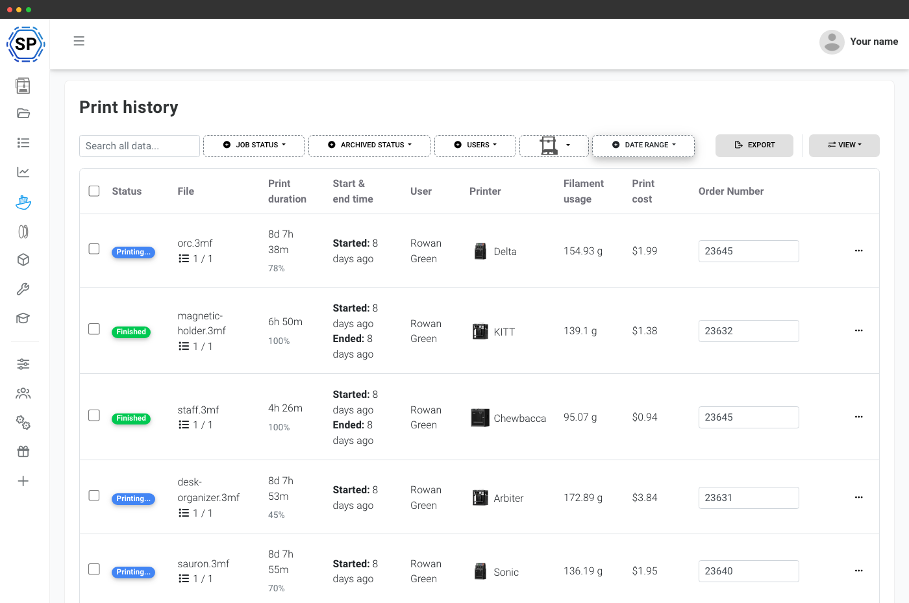Image resolution: width=909 pixels, height=603 pixels.
Task: Click the Export button
Action: [754, 145]
